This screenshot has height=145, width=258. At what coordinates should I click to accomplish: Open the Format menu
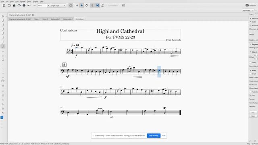[x=23, y=2]
